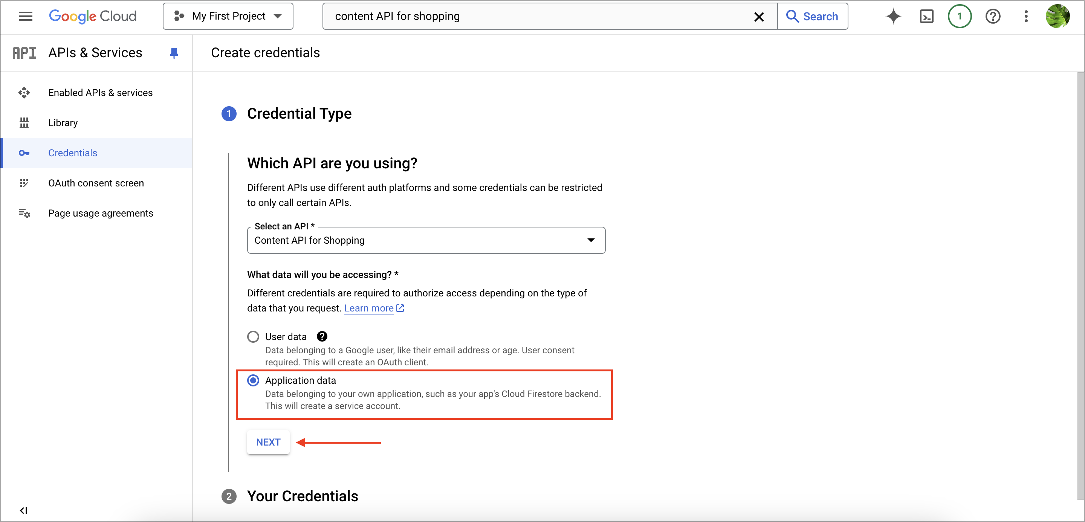Click the Library grid icon
The width and height of the screenshot is (1085, 522).
point(24,123)
